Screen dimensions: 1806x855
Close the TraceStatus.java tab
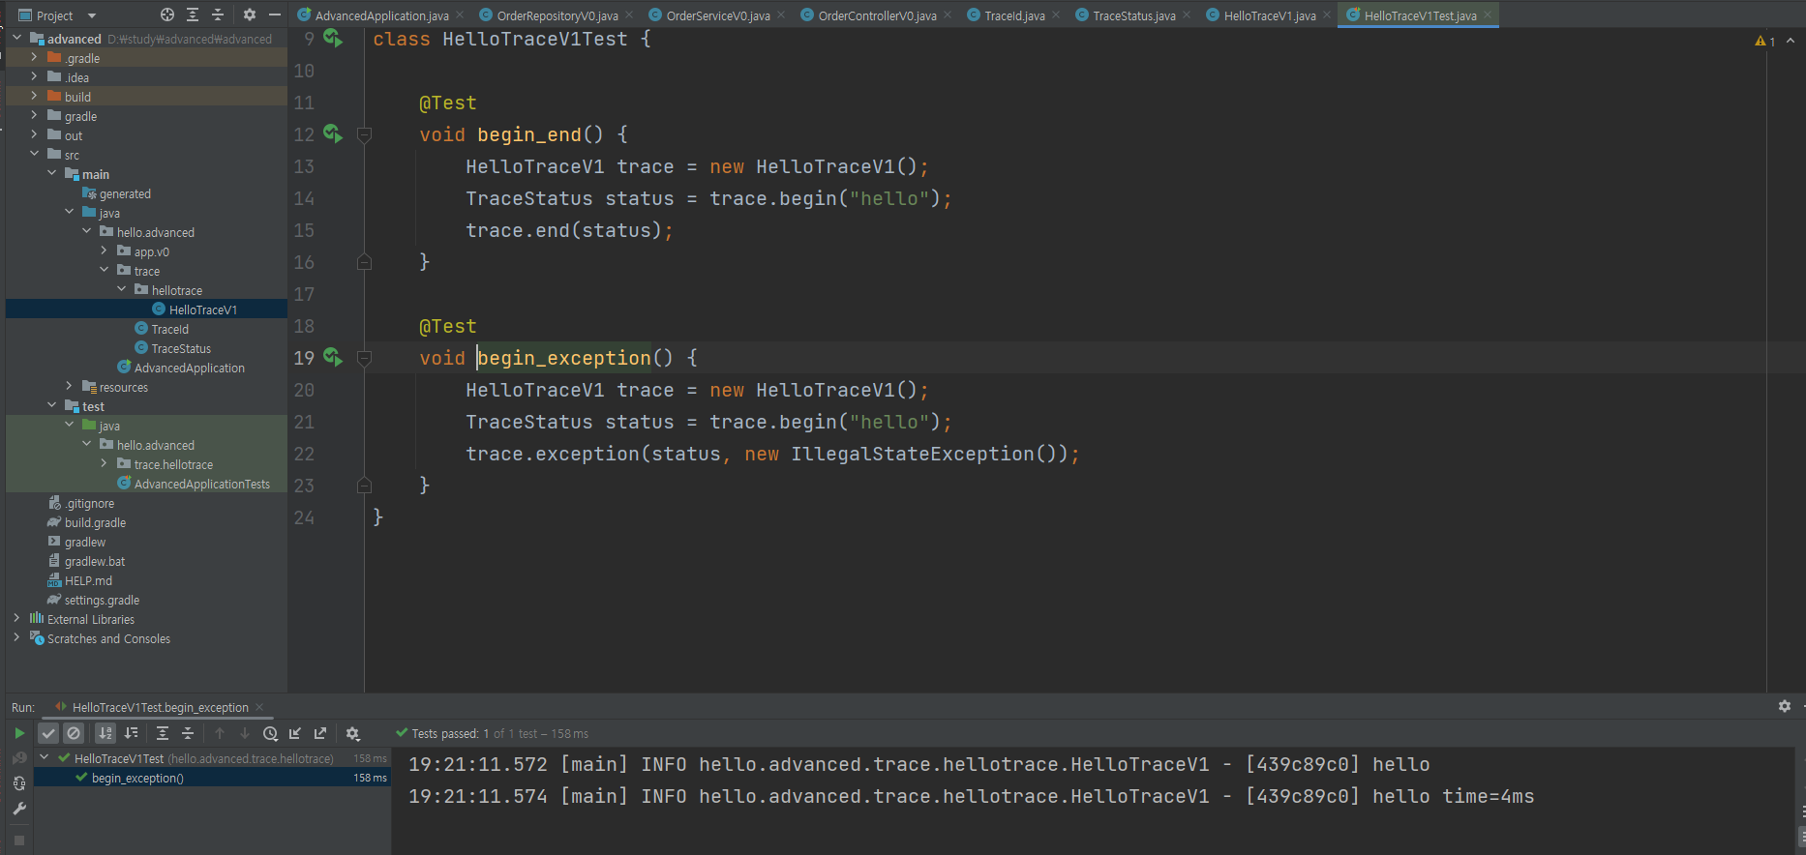(x=1188, y=15)
